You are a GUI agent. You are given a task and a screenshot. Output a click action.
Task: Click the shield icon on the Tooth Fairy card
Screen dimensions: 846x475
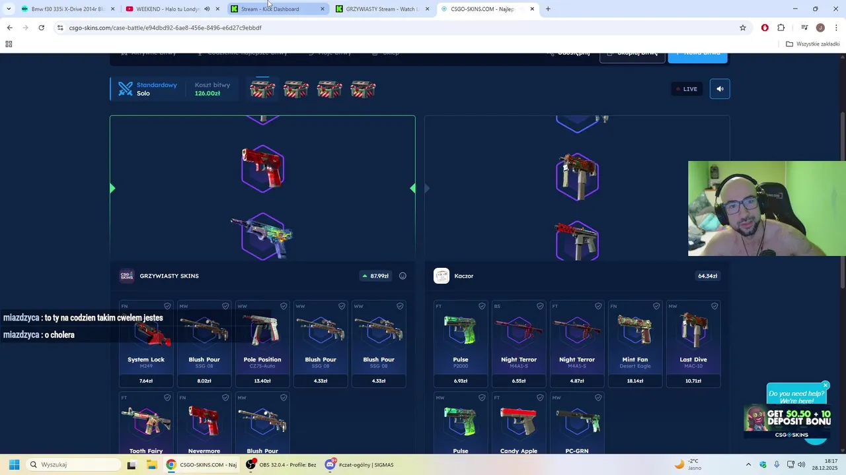(x=167, y=398)
